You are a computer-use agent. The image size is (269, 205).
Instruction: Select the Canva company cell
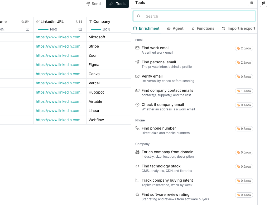pos(109,74)
